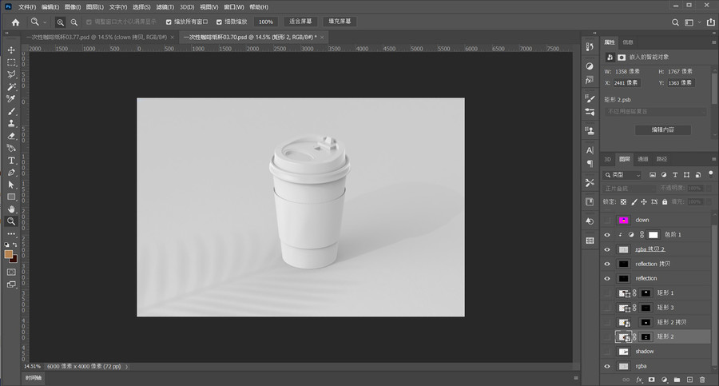719x386 pixels.
Task: Hide the bottom rgba layer
Action: [608, 366]
